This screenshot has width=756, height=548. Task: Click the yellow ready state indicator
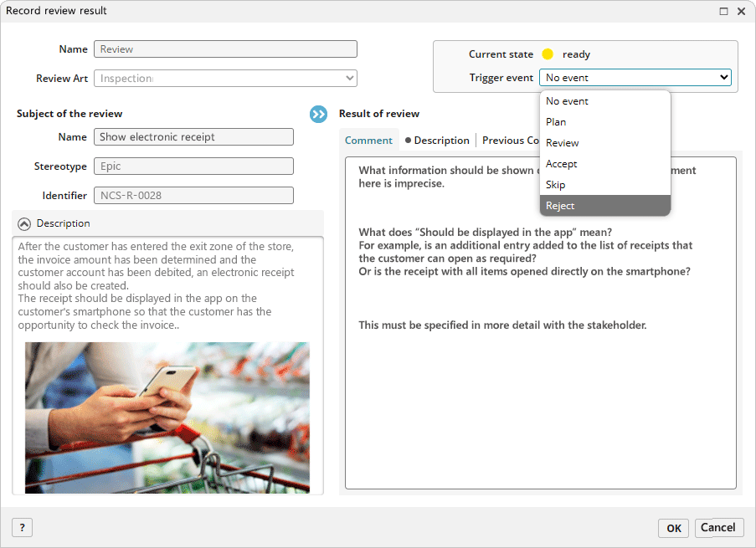pyautogui.click(x=548, y=54)
